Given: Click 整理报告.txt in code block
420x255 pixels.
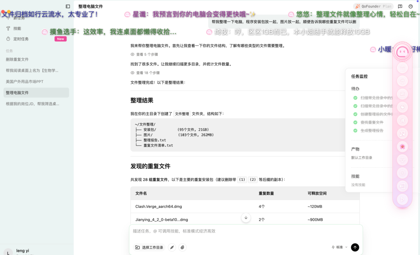Looking at the screenshot, I should point(154,140).
